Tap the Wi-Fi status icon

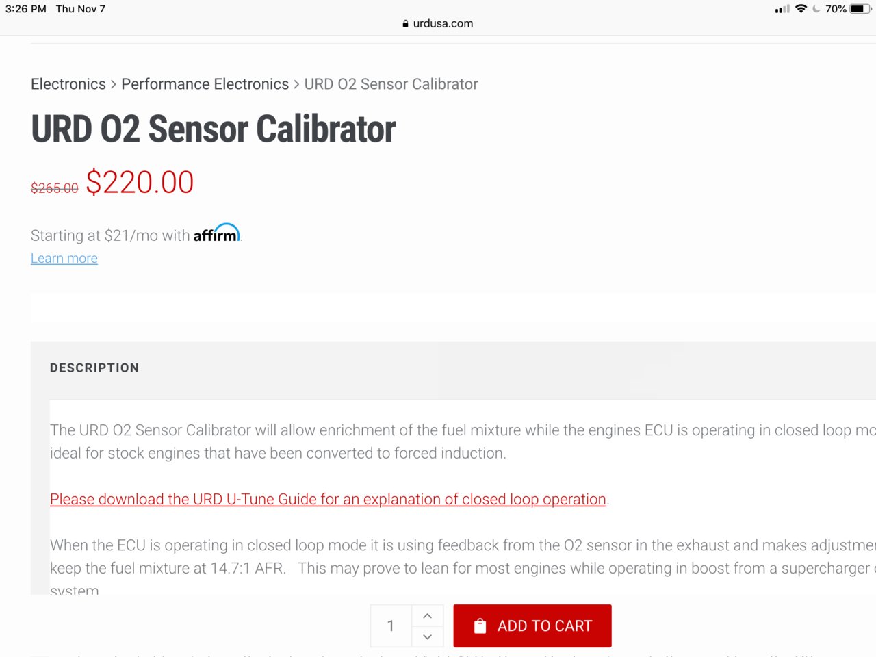click(x=801, y=9)
